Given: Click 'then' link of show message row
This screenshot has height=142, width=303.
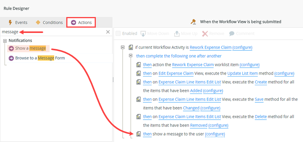Looking at the screenshot, I should point(147,134).
